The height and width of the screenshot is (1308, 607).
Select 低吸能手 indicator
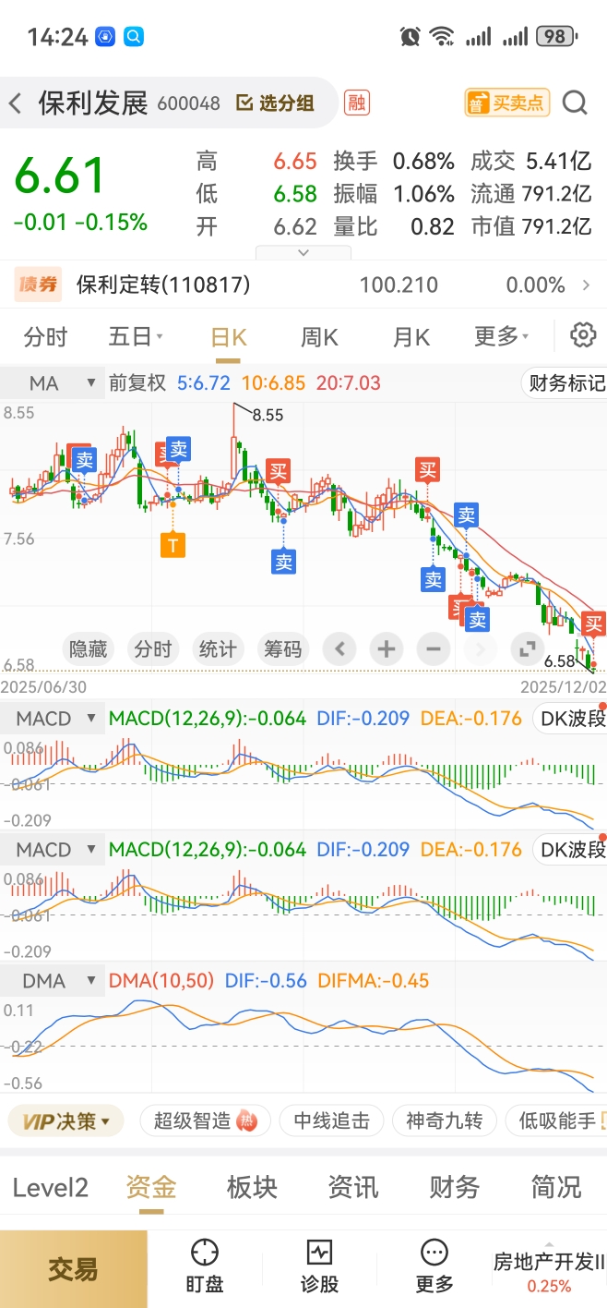click(556, 1121)
